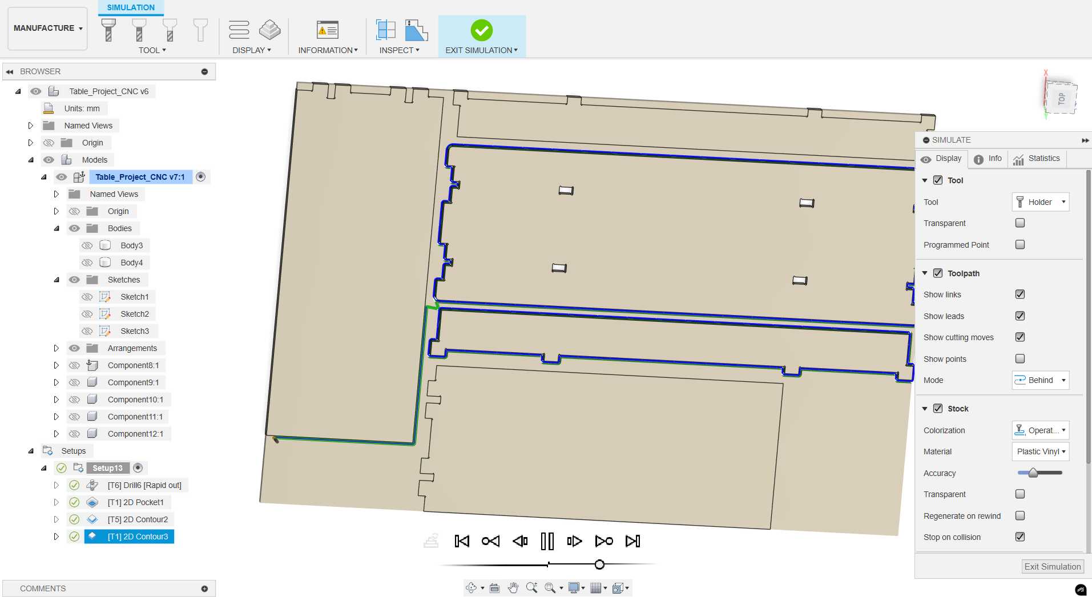Select the [T1] 2D Pocket1 operation
Viewport: 1092px width, 597px height.
(x=135, y=502)
